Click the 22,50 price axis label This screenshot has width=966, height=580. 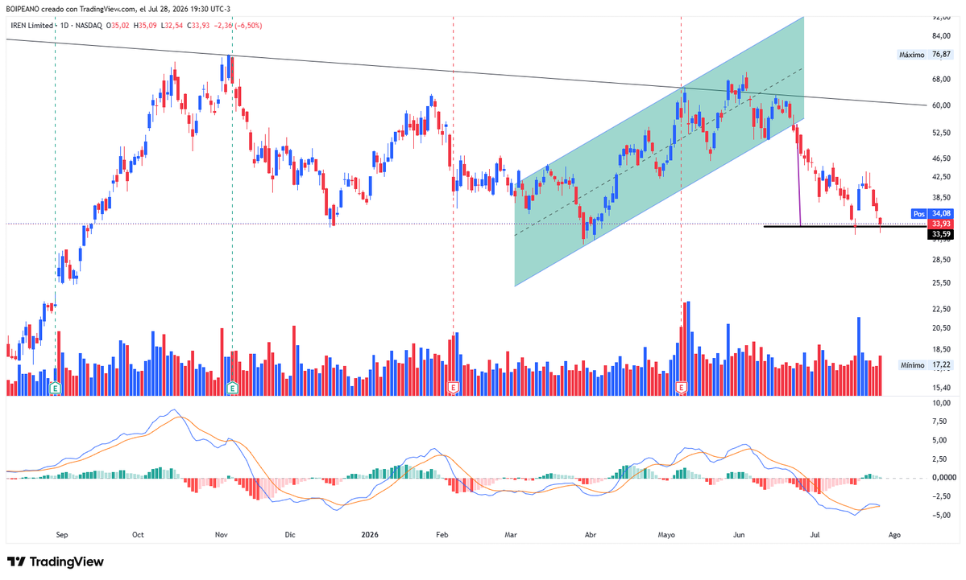tap(941, 310)
